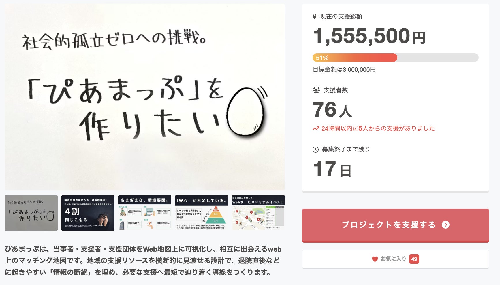
Task: Open the さまざまな、環境要因 thumbnail
Action: tap(145, 213)
